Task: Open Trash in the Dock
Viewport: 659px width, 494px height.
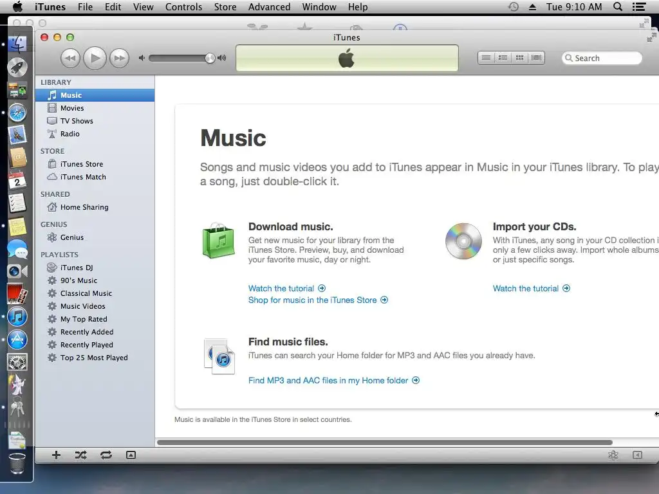Action: point(17,464)
